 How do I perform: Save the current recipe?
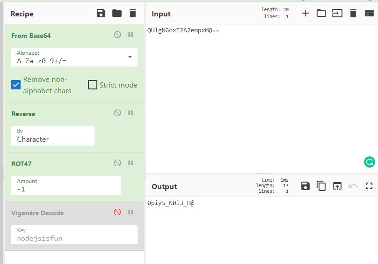(101, 14)
